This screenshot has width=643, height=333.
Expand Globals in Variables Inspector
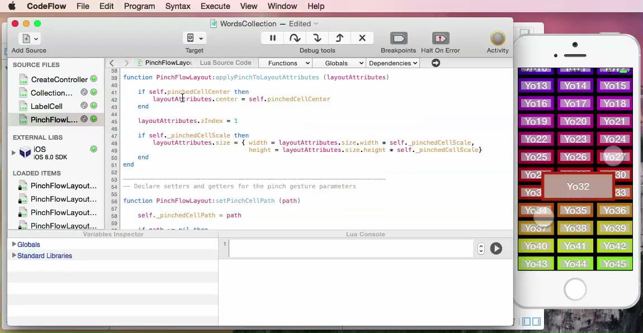[14, 244]
